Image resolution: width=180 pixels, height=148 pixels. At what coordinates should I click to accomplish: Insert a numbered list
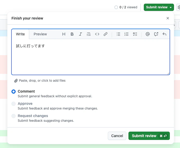tap(126, 34)
